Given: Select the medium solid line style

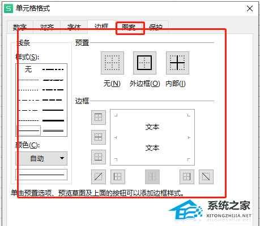Looking at the screenshot, I should (53, 110).
